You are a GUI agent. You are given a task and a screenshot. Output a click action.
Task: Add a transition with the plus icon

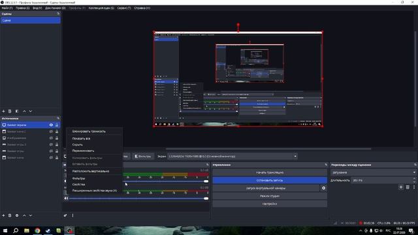pyautogui.click(x=401, y=187)
